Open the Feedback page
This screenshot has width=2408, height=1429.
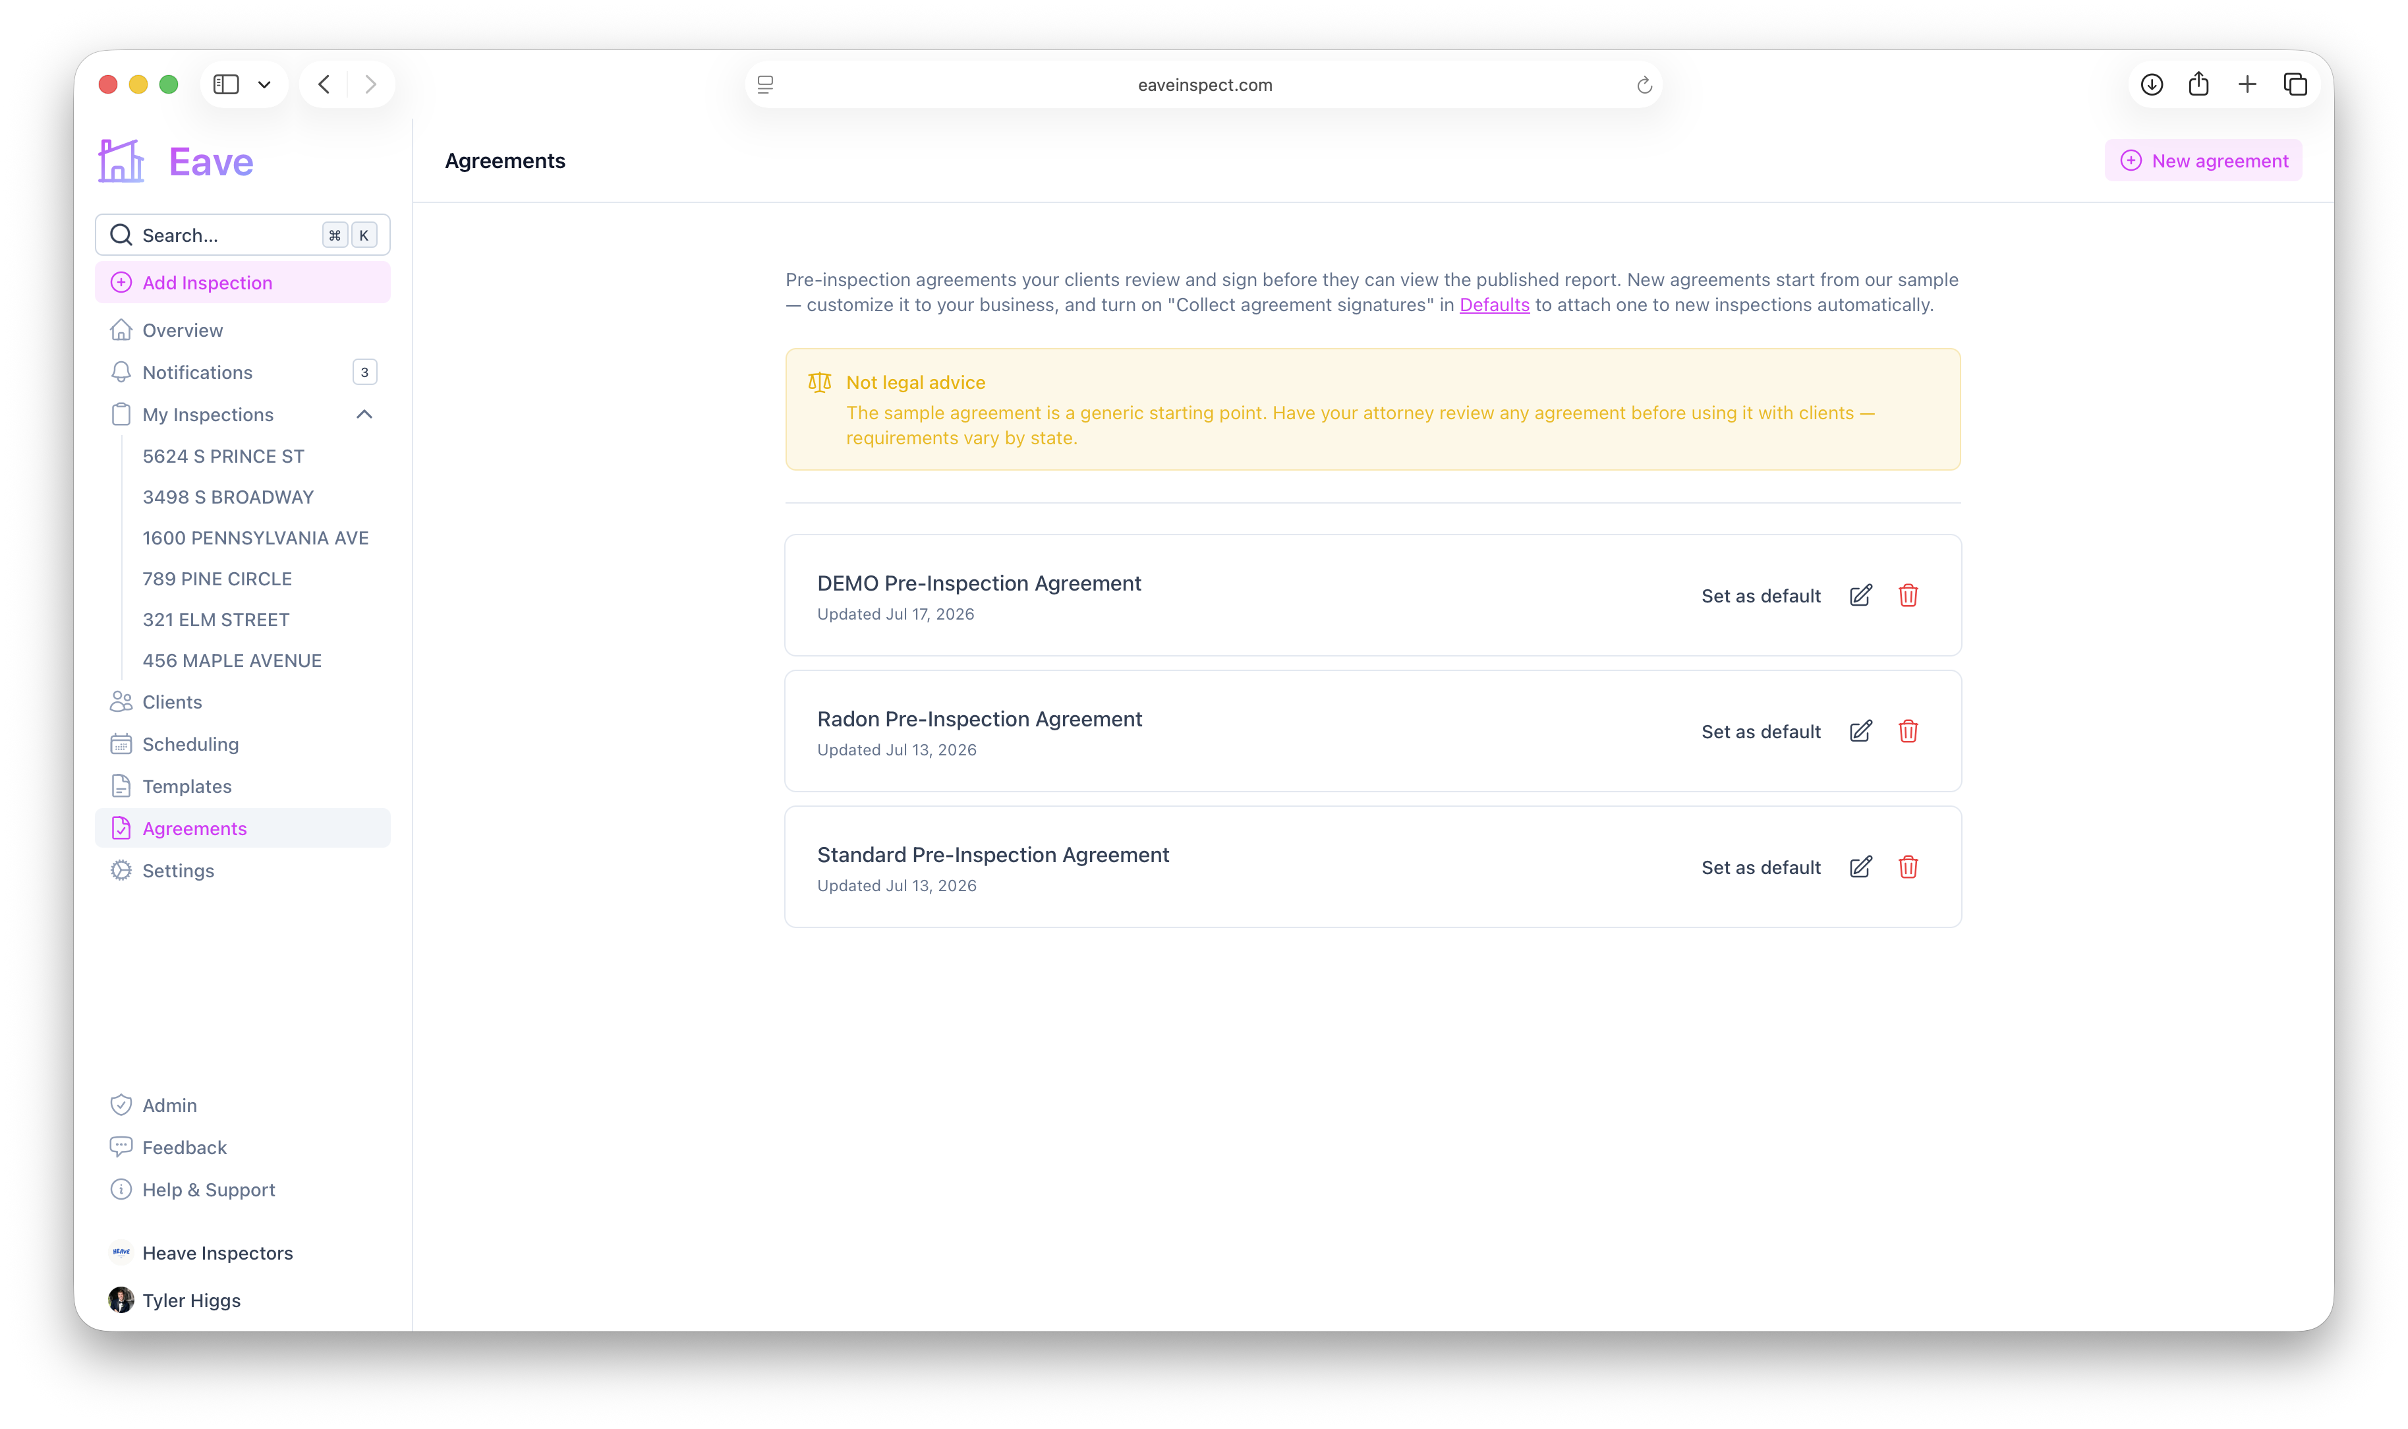[243, 1148]
